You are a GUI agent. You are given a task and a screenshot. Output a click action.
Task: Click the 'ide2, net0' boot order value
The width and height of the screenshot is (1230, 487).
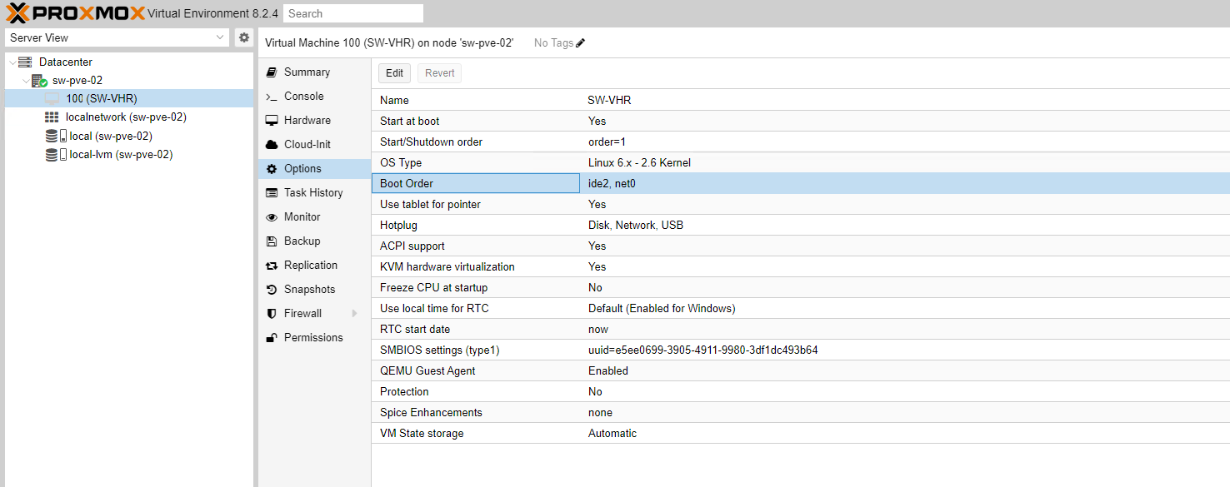(x=612, y=183)
